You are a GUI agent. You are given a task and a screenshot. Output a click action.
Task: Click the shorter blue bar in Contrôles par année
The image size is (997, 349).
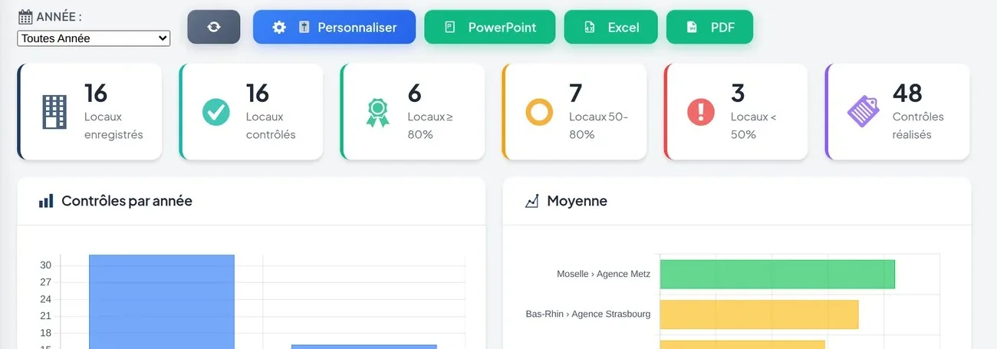click(364, 347)
